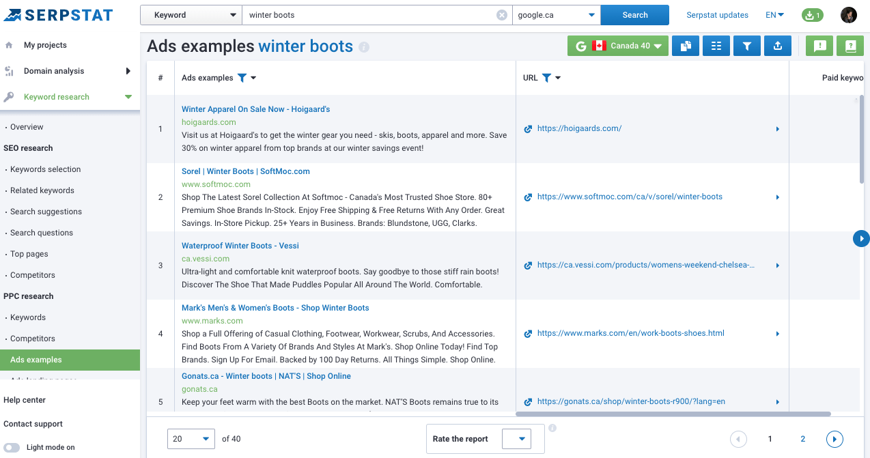870x458 pixels.
Task: Open the URL column sort arrow
Action: (558, 78)
